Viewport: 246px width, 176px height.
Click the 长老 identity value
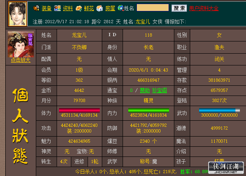click(148, 47)
